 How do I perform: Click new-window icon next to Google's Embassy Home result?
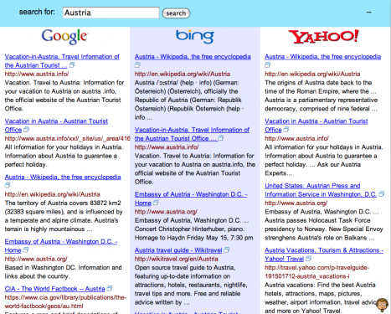(25, 250)
